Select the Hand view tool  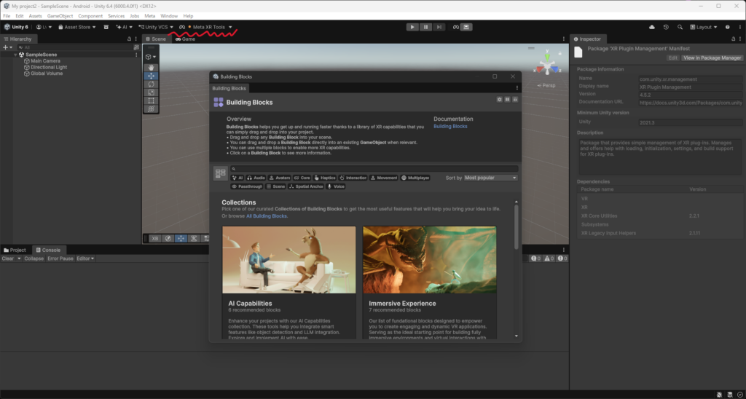point(152,68)
